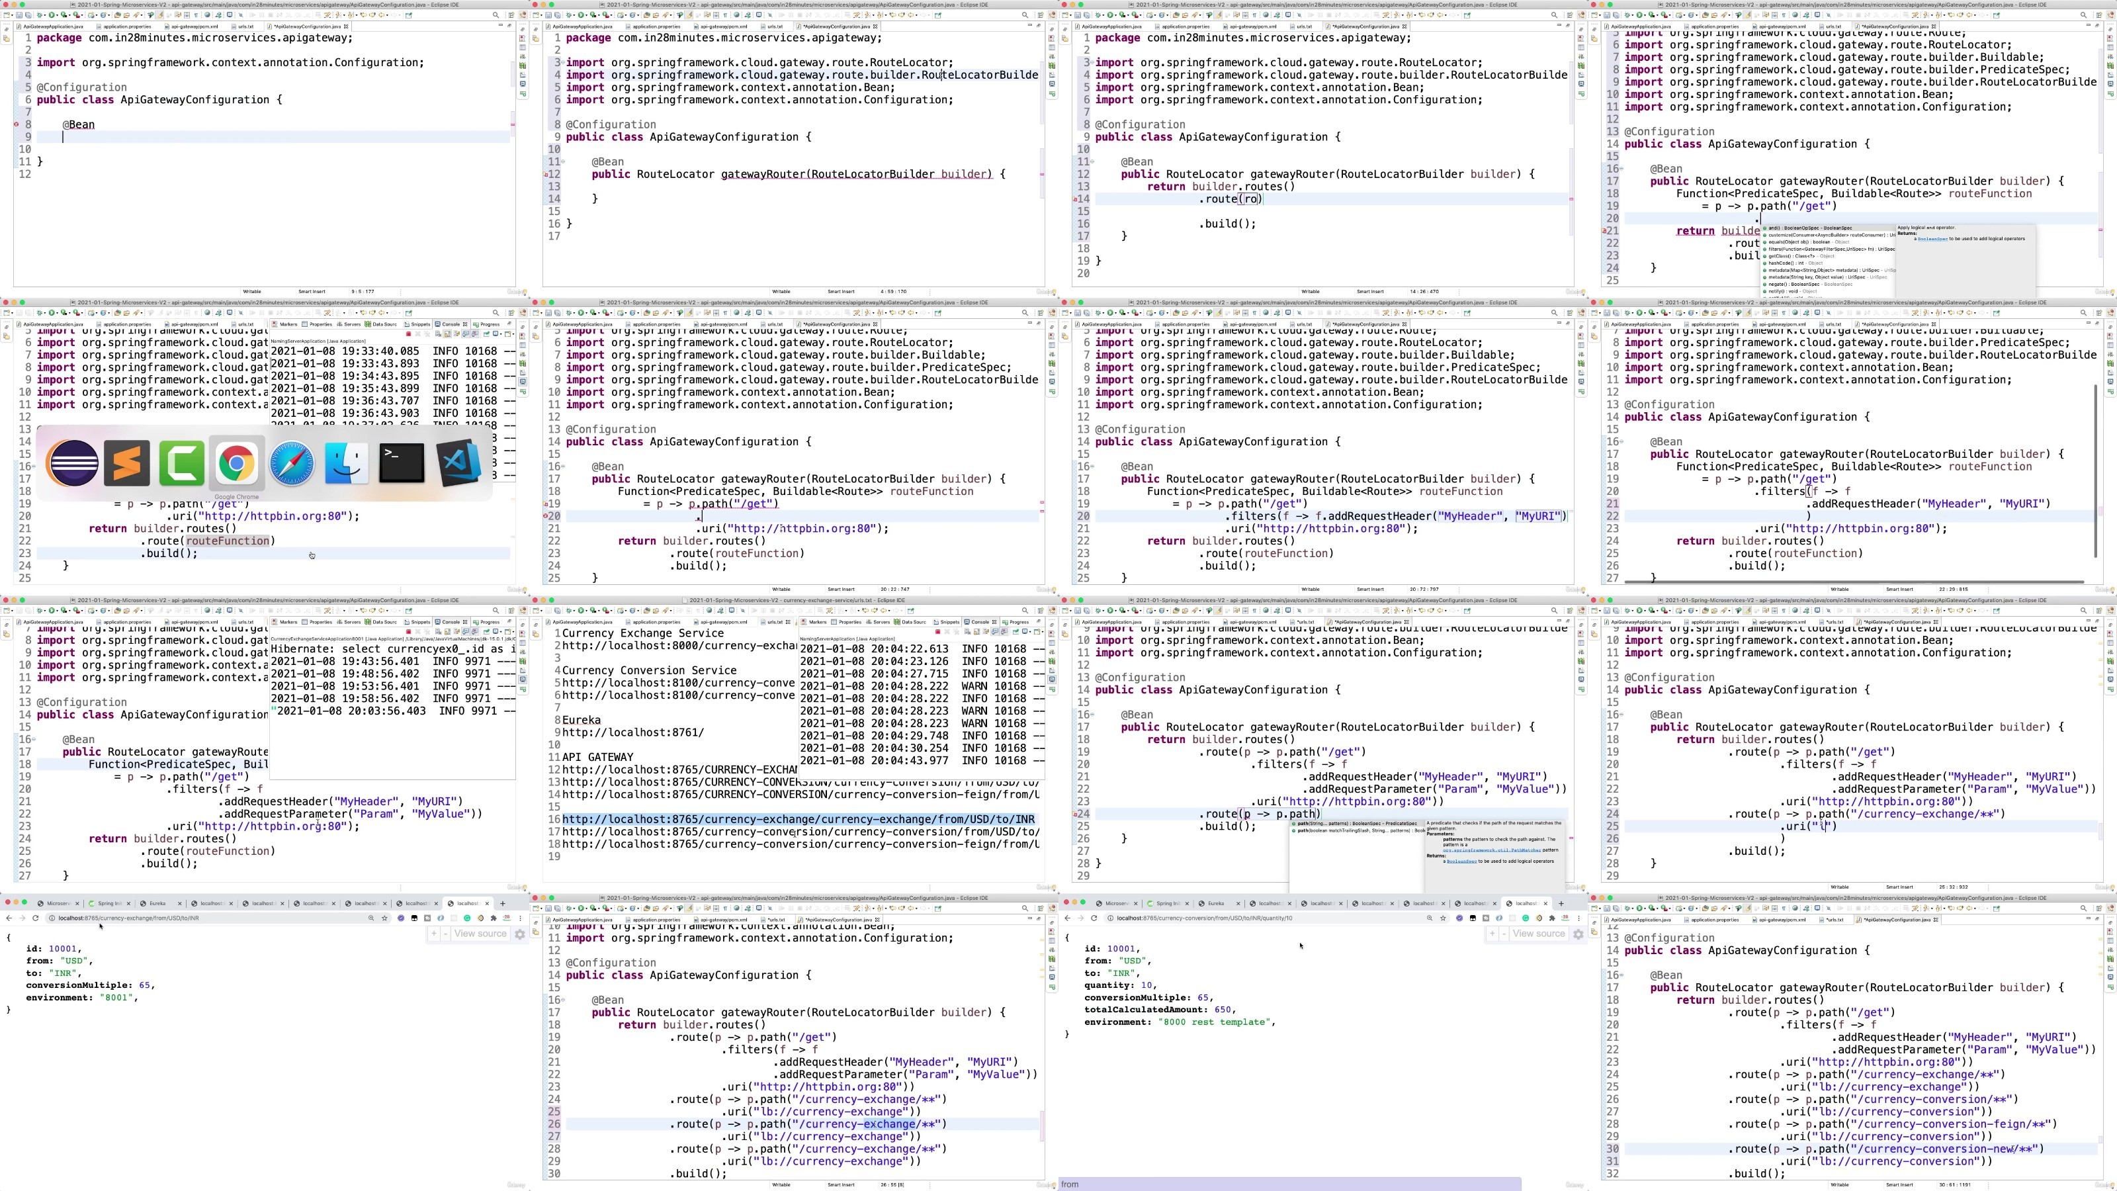Expand folded imports in window with empty gatewayRouter body
The height and width of the screenshot is (1191, 2117).
click(563, 62)
